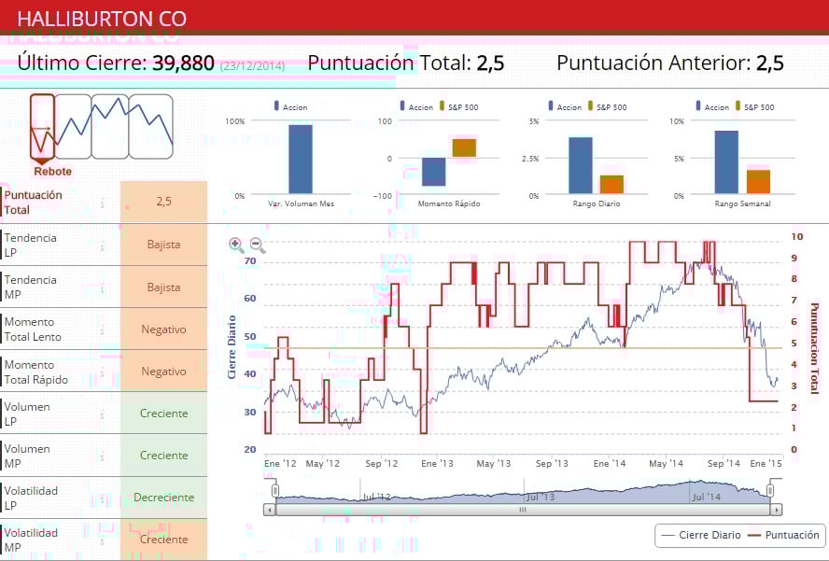Click the Creciente value for Volumen LP
This screenshot has width=829, height=561.
click(164, 414)
